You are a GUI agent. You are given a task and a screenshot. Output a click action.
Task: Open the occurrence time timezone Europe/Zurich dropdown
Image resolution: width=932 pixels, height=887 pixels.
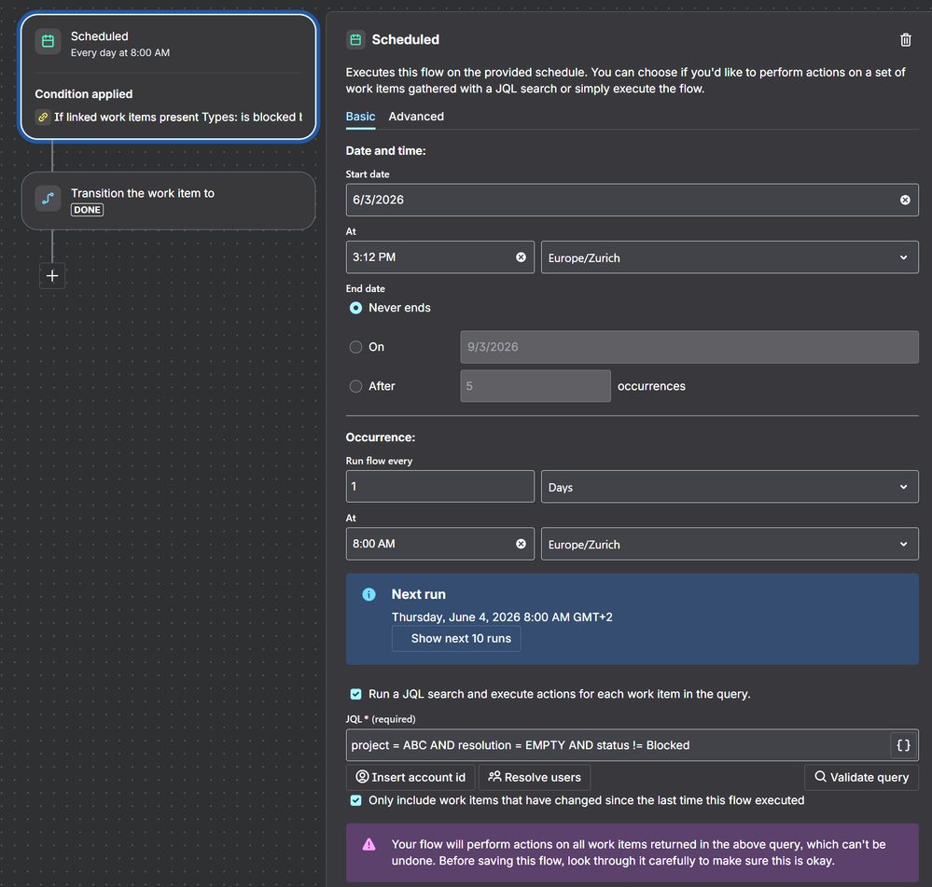(x=730, y=544)
